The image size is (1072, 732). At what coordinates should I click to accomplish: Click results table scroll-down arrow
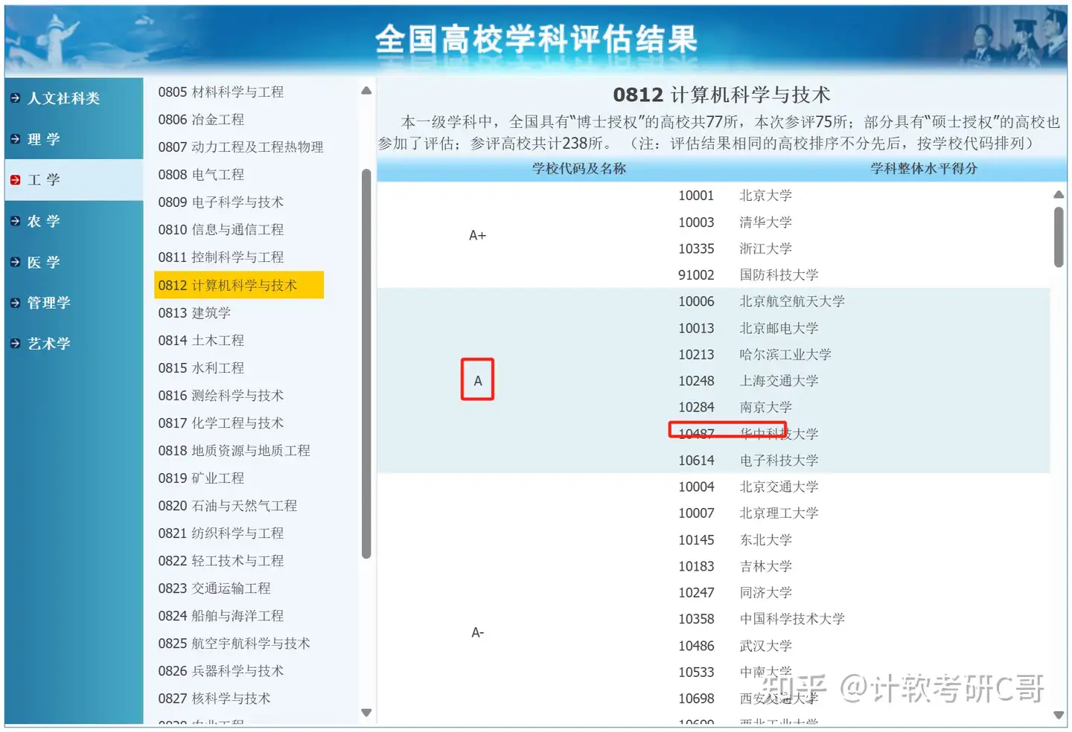pos(1059,715)
